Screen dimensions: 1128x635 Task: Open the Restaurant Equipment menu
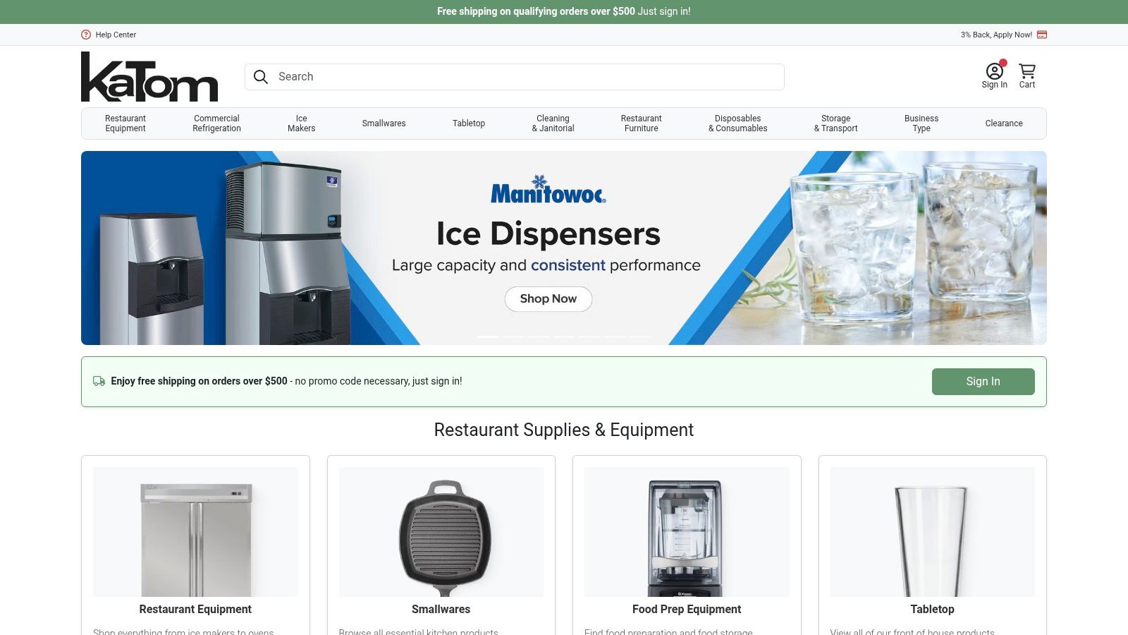125,123
